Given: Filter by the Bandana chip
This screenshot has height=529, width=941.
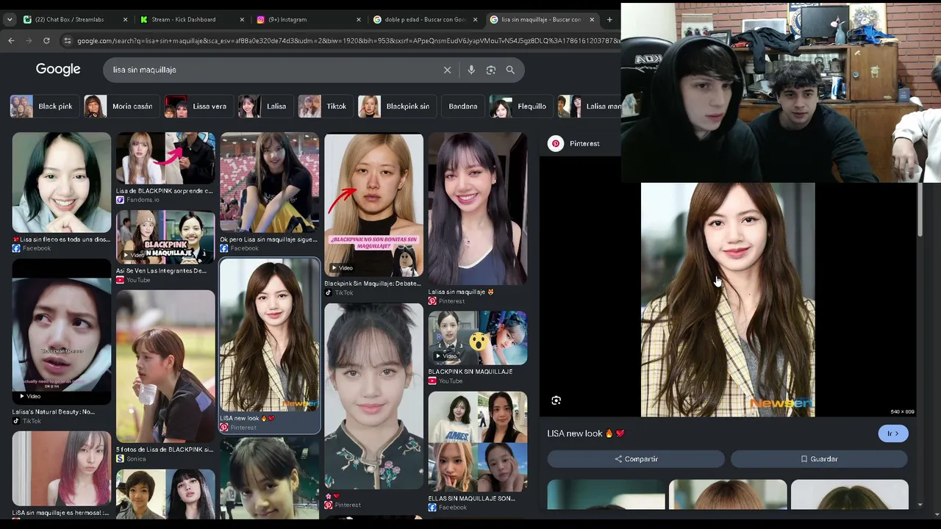Looking at the screenshot, I should point(462,107).
